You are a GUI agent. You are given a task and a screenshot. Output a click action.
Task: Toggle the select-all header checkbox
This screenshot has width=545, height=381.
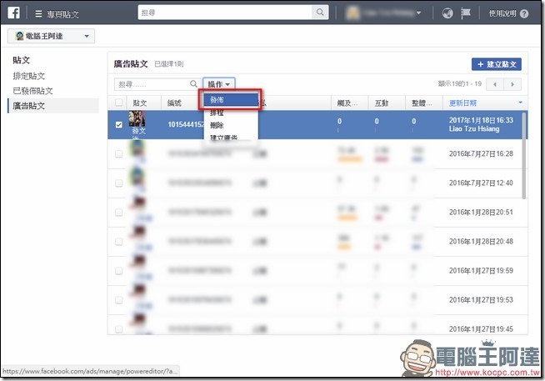119,103
